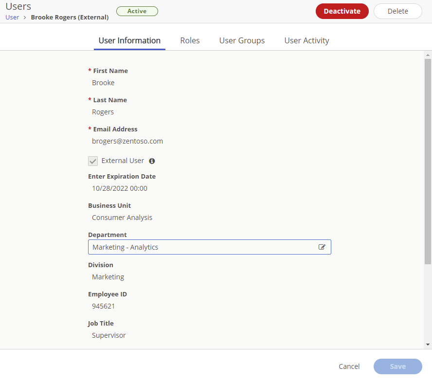Click the Delete button
Image resolution: width=432 pixels, height=383 pixels.
pyautogui.click(x=397, y=11)
